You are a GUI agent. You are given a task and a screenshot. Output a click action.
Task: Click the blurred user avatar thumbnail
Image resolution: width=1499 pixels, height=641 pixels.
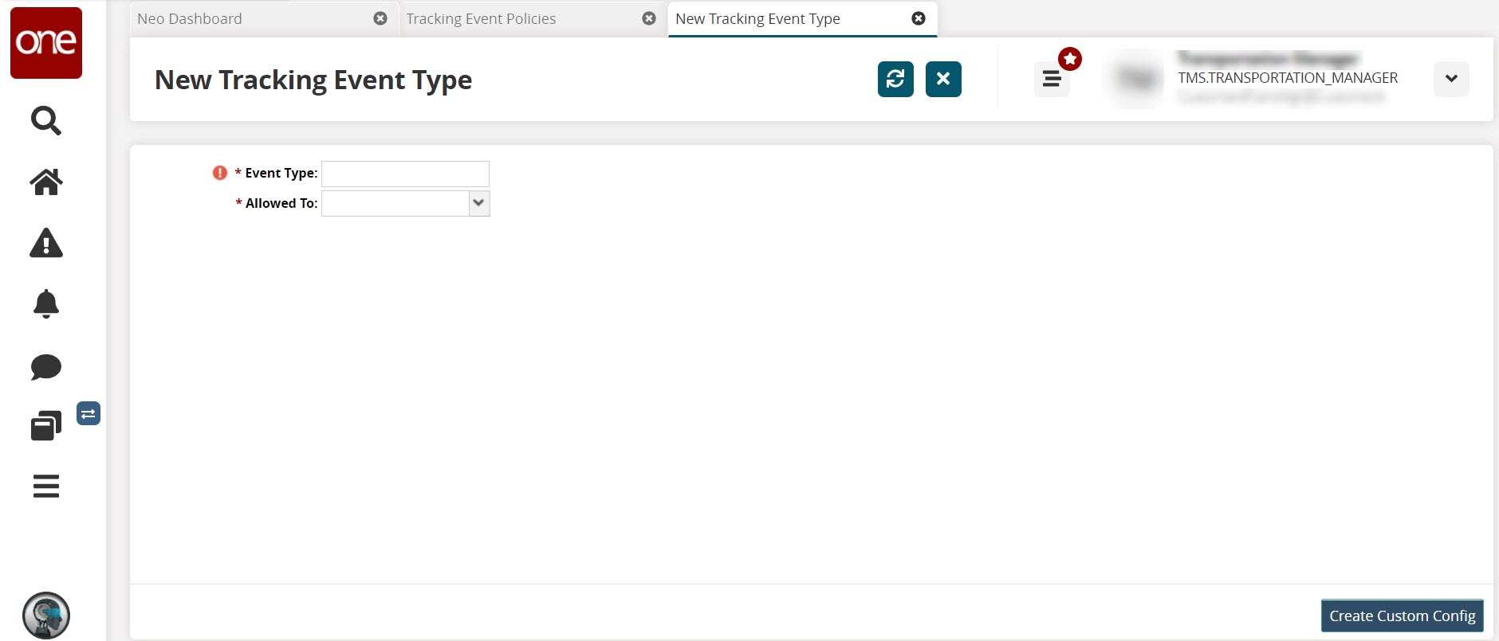click(1137, 79)
